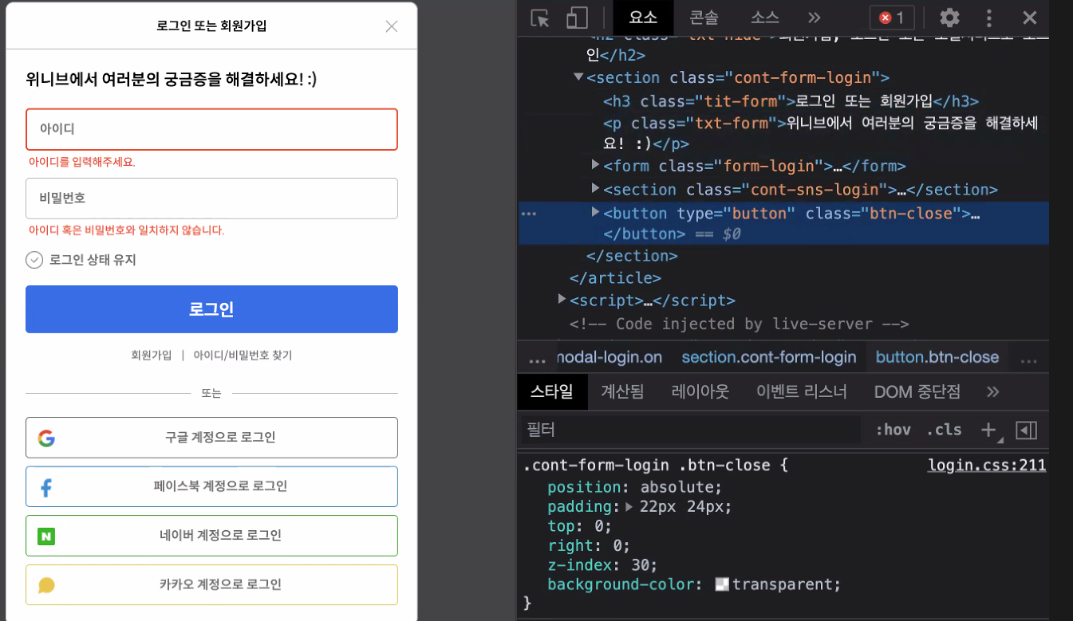Viewport: 1073px width, 621px height.
Task: Expand the form form-login node
Action: click(x=595, y=165)
